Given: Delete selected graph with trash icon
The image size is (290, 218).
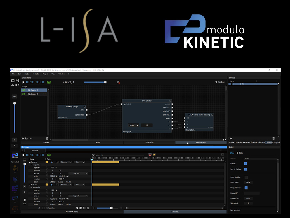Looking at the screenshot, I should 47,139.
